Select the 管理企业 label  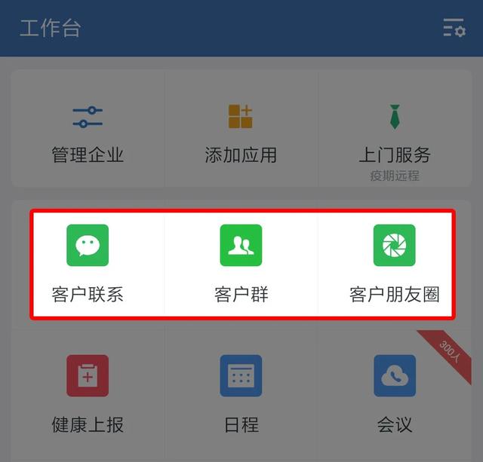click(x=88, y=155)
